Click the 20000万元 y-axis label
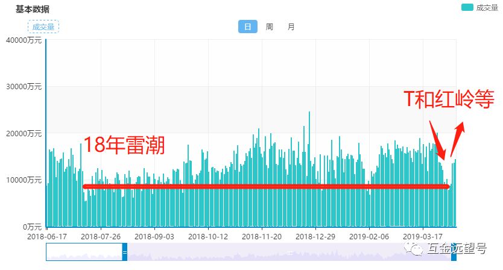 [x=24, y=133]
